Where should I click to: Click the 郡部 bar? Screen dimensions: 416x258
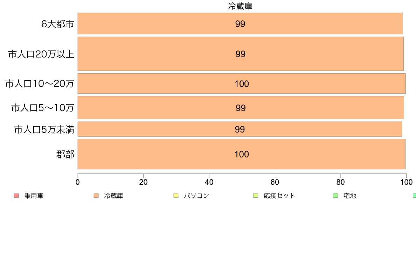click(241, 154)
